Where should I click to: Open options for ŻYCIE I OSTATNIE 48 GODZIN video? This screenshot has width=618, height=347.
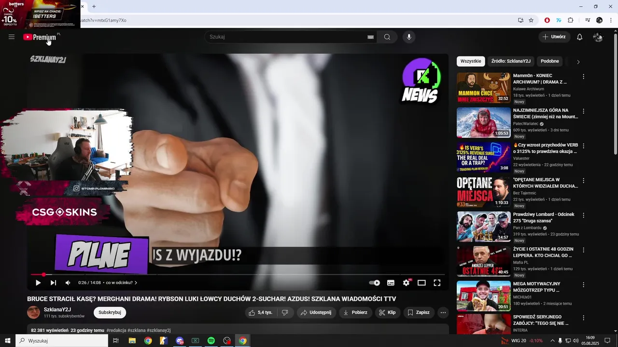pos(583,250)
